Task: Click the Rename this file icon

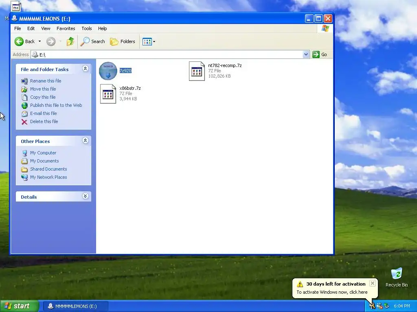Action: [24, 81]
